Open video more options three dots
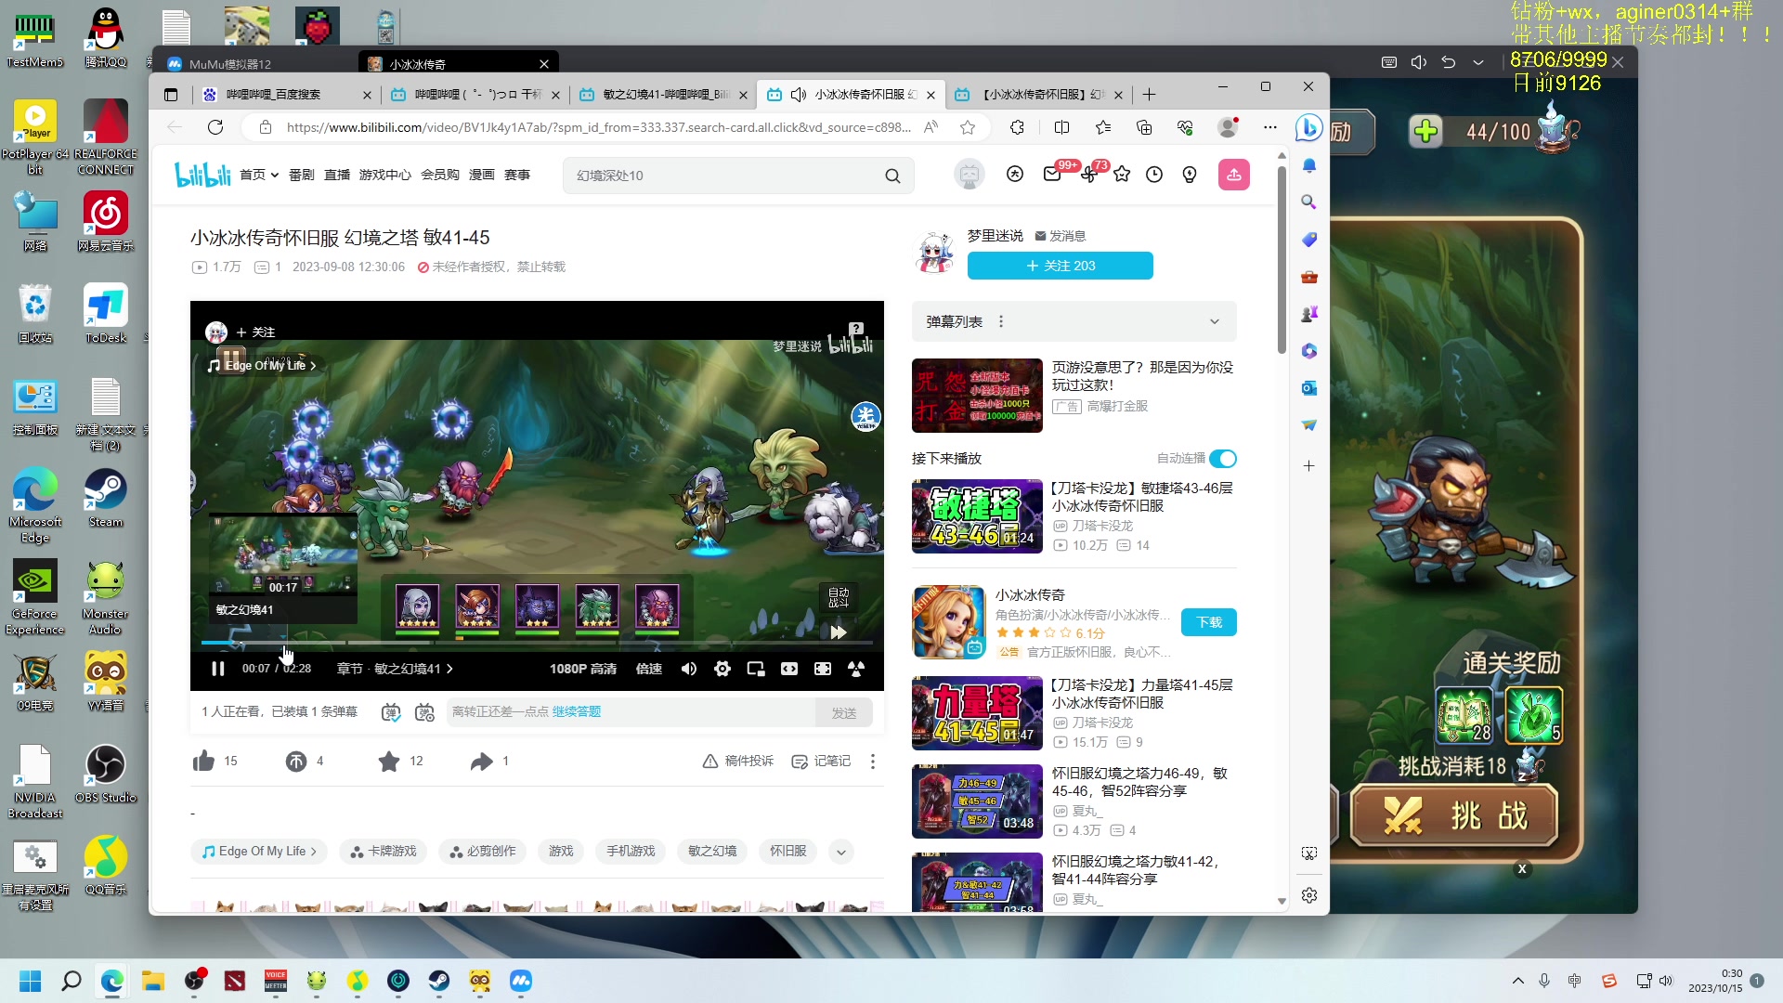The image size is (1783, 1003). 873,762
